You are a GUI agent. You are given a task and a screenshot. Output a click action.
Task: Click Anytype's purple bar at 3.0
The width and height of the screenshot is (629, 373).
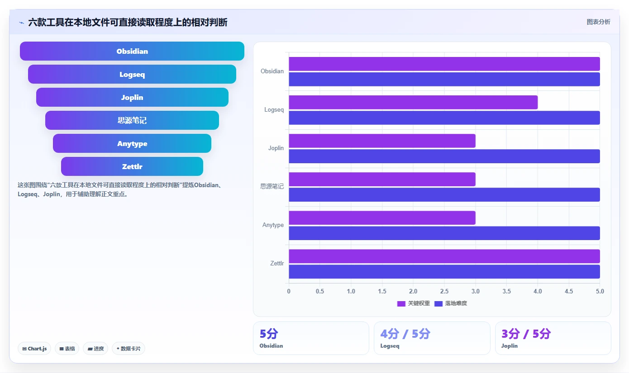click(382, 217)
